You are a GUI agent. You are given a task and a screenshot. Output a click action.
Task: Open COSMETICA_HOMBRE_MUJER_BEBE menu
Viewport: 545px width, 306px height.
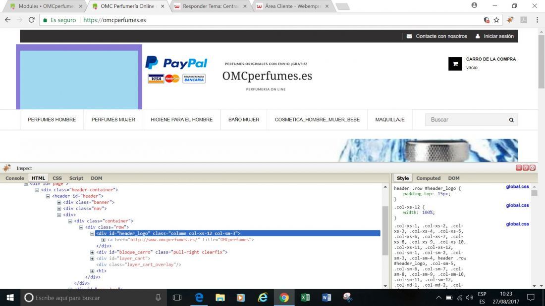click(317, 119)
